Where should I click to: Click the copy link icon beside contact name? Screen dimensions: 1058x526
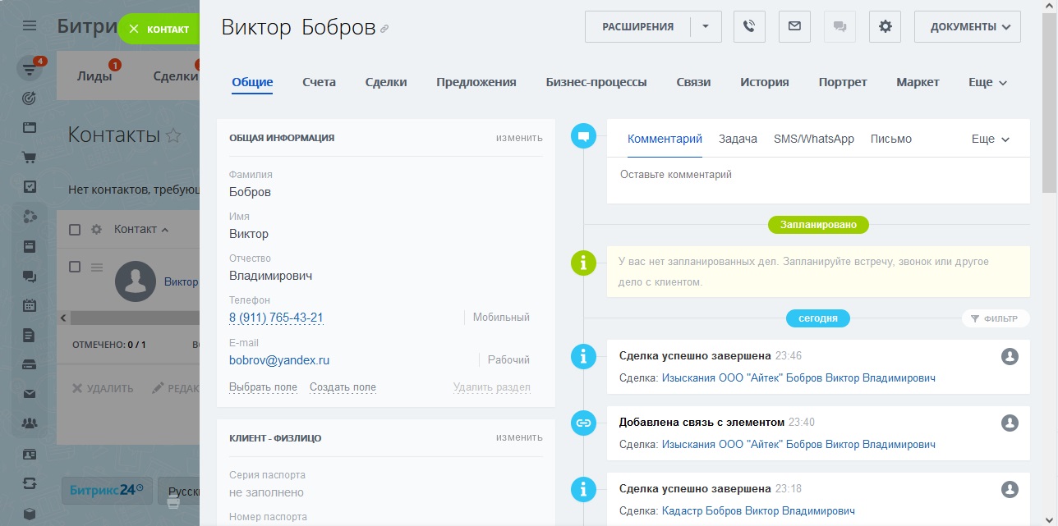click(x=384, y=29)
